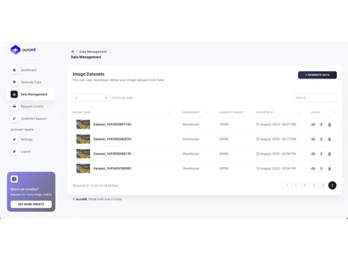Click the Dataset_1693505683034 name
Viewport: 348px width, 261px height.
pyautogui.click(x=112, y=139)
